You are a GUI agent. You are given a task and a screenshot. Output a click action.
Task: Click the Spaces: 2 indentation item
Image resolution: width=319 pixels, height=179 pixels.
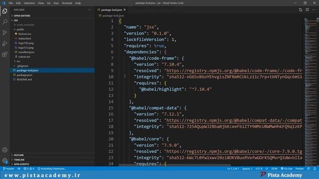[247, 169]
